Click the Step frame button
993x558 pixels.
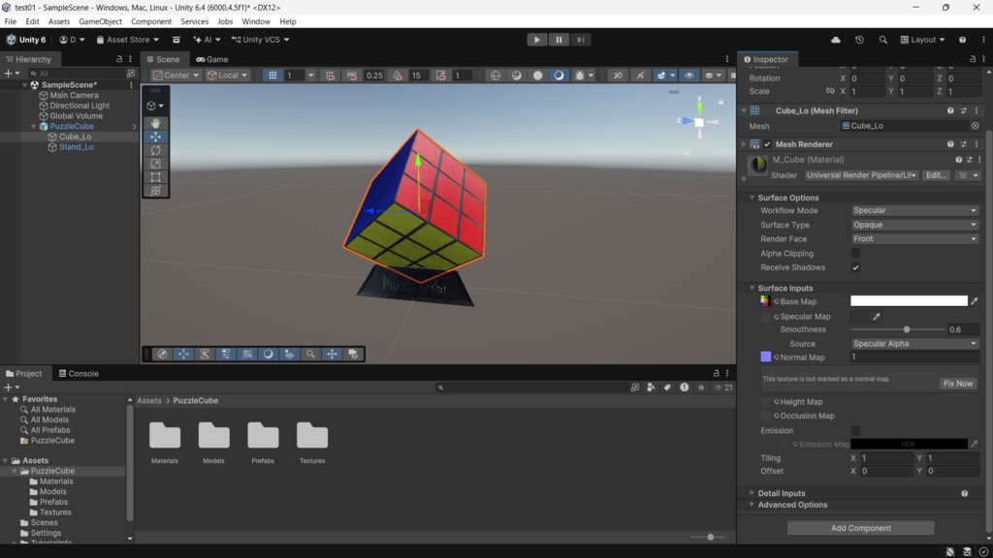pos(580,39)
